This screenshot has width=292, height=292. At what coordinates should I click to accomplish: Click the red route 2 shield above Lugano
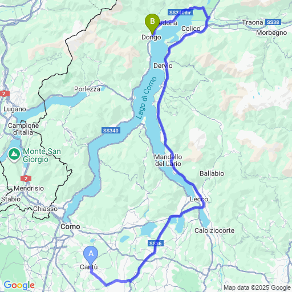pos(5,94)
